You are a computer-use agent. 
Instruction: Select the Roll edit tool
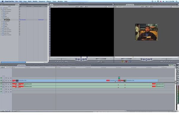(x=178, y=72)
